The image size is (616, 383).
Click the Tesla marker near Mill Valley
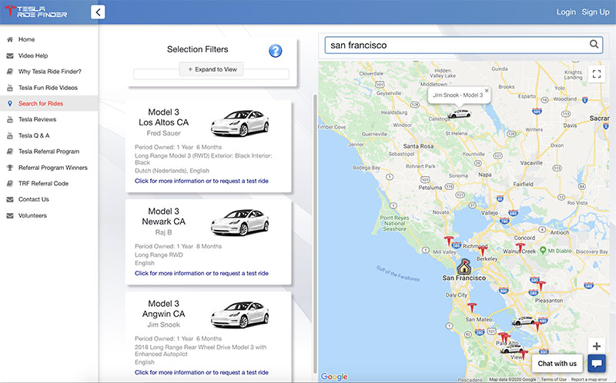click(x=449, y=241)
